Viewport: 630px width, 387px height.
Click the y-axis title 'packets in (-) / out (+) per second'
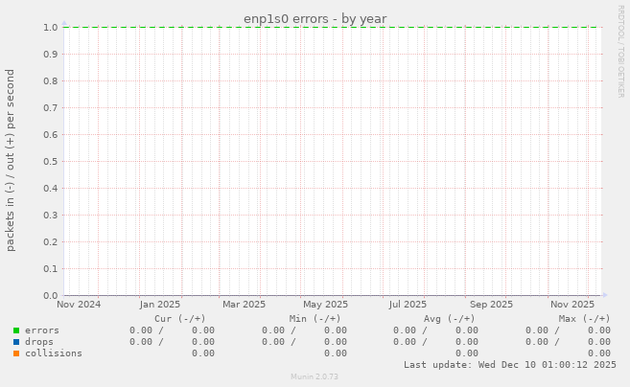10,161
